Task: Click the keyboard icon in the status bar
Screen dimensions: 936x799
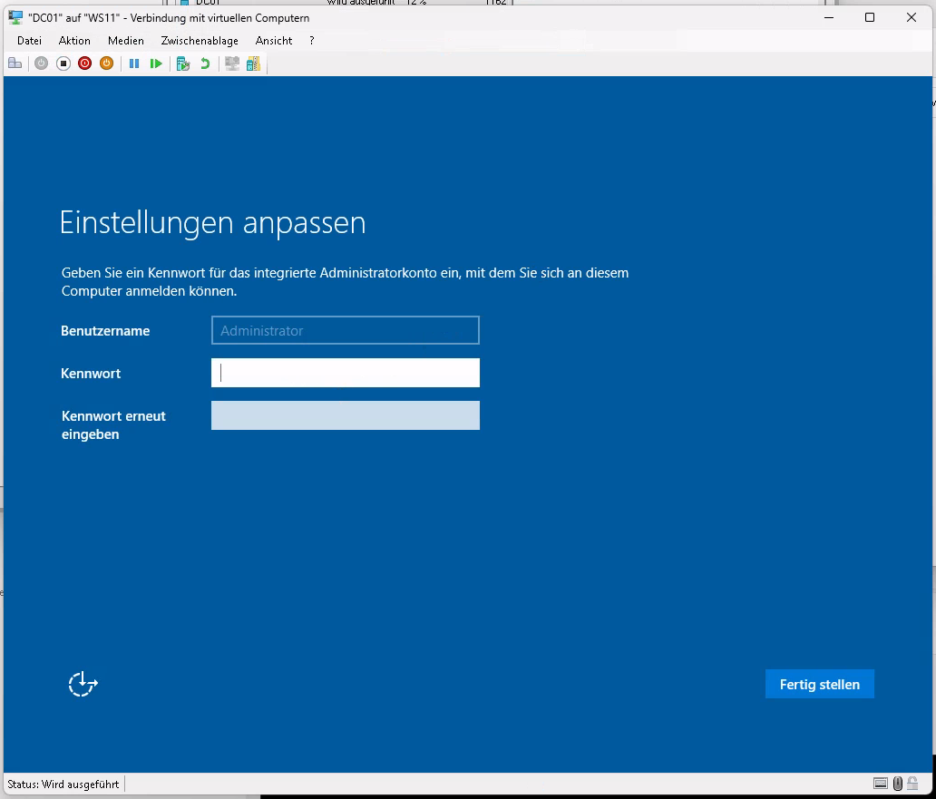Action: point(880,784)
